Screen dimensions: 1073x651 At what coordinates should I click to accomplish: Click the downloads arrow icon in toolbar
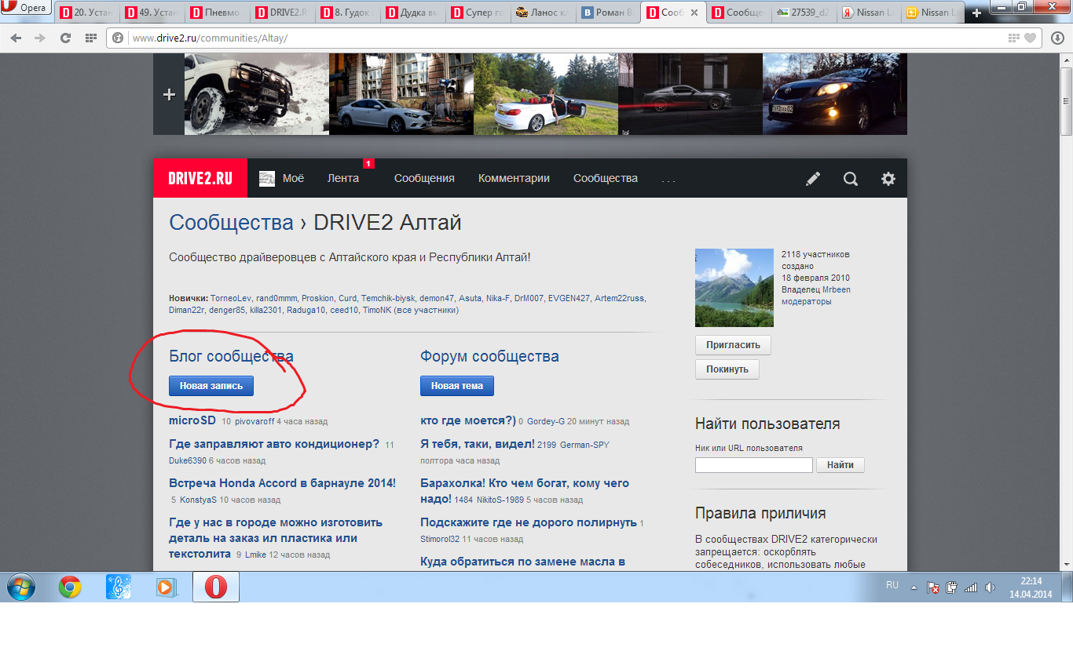coord(1057,38)
